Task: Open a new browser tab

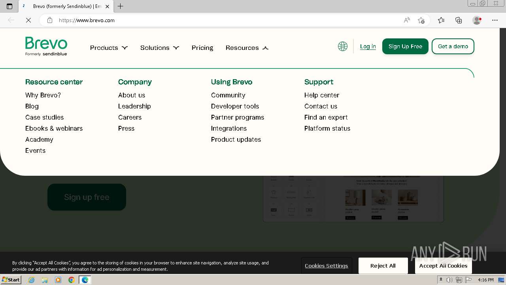Action: point(121,6)
